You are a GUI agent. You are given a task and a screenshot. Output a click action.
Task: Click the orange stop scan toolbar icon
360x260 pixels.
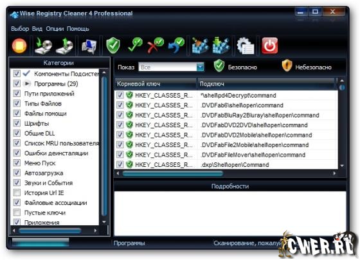point(19,46)
